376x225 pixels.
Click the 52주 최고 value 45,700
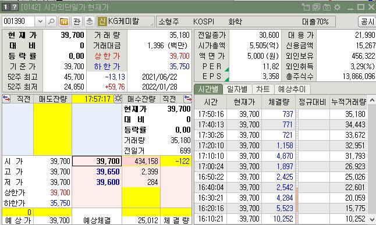(x=74, y=77)
